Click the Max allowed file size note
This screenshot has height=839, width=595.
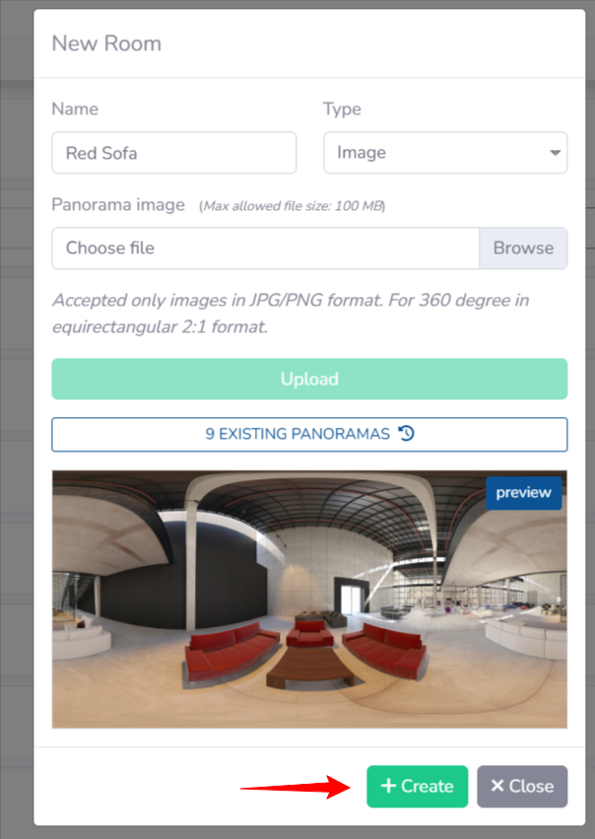292,206
